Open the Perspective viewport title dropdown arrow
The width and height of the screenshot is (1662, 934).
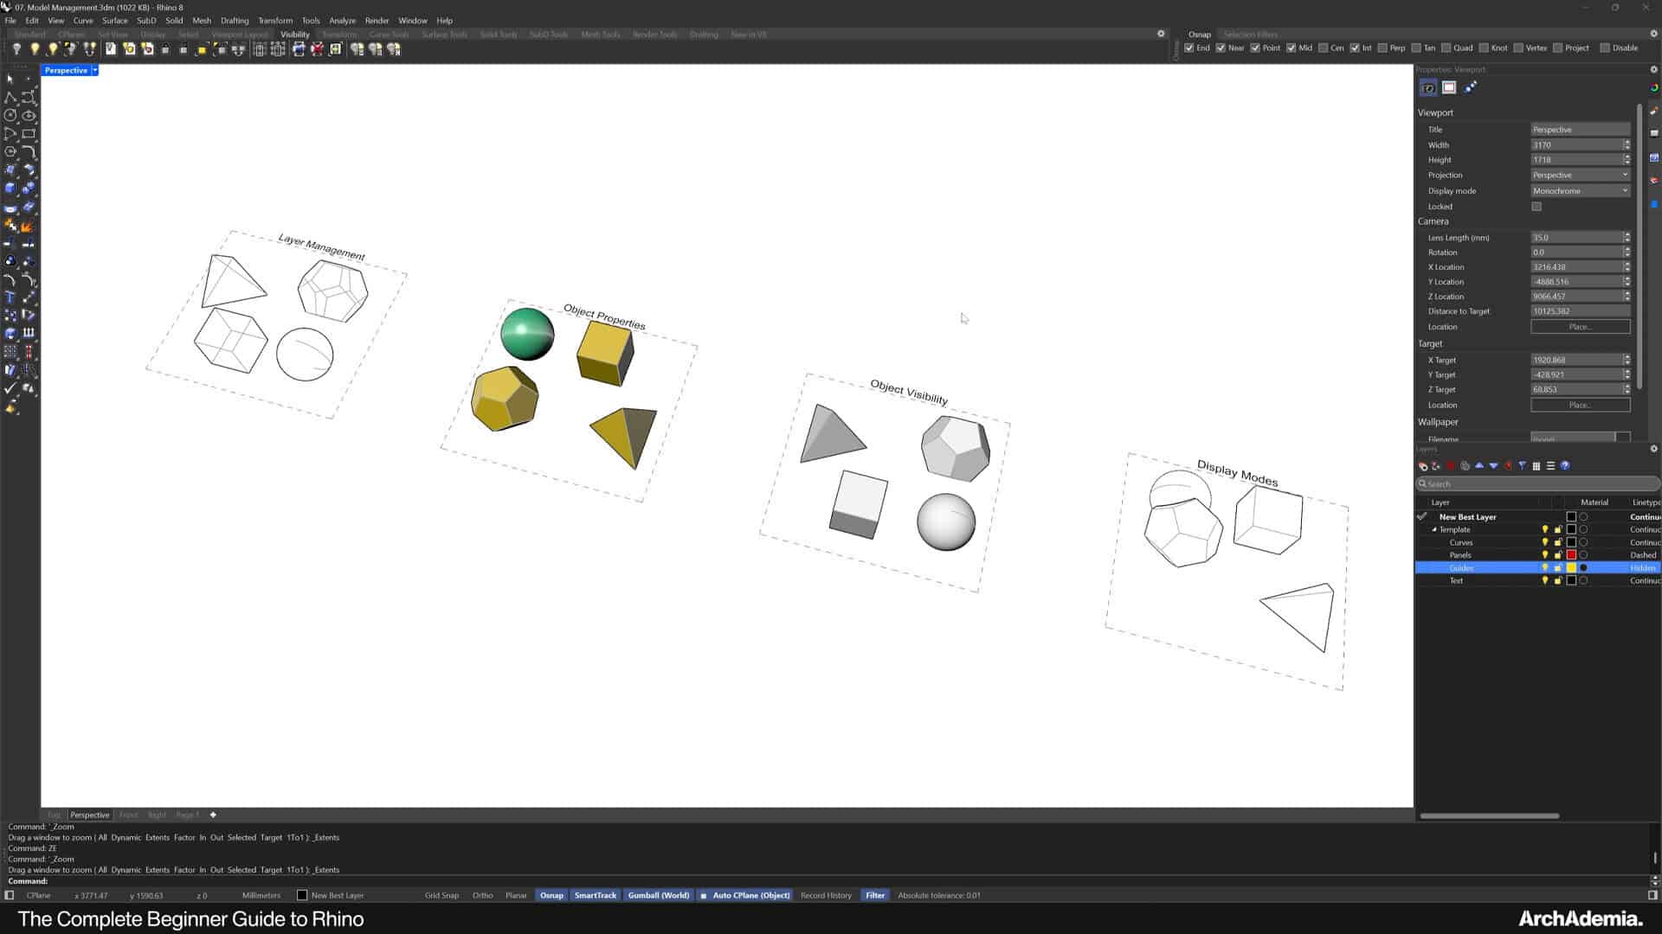[x=95, y=71]
